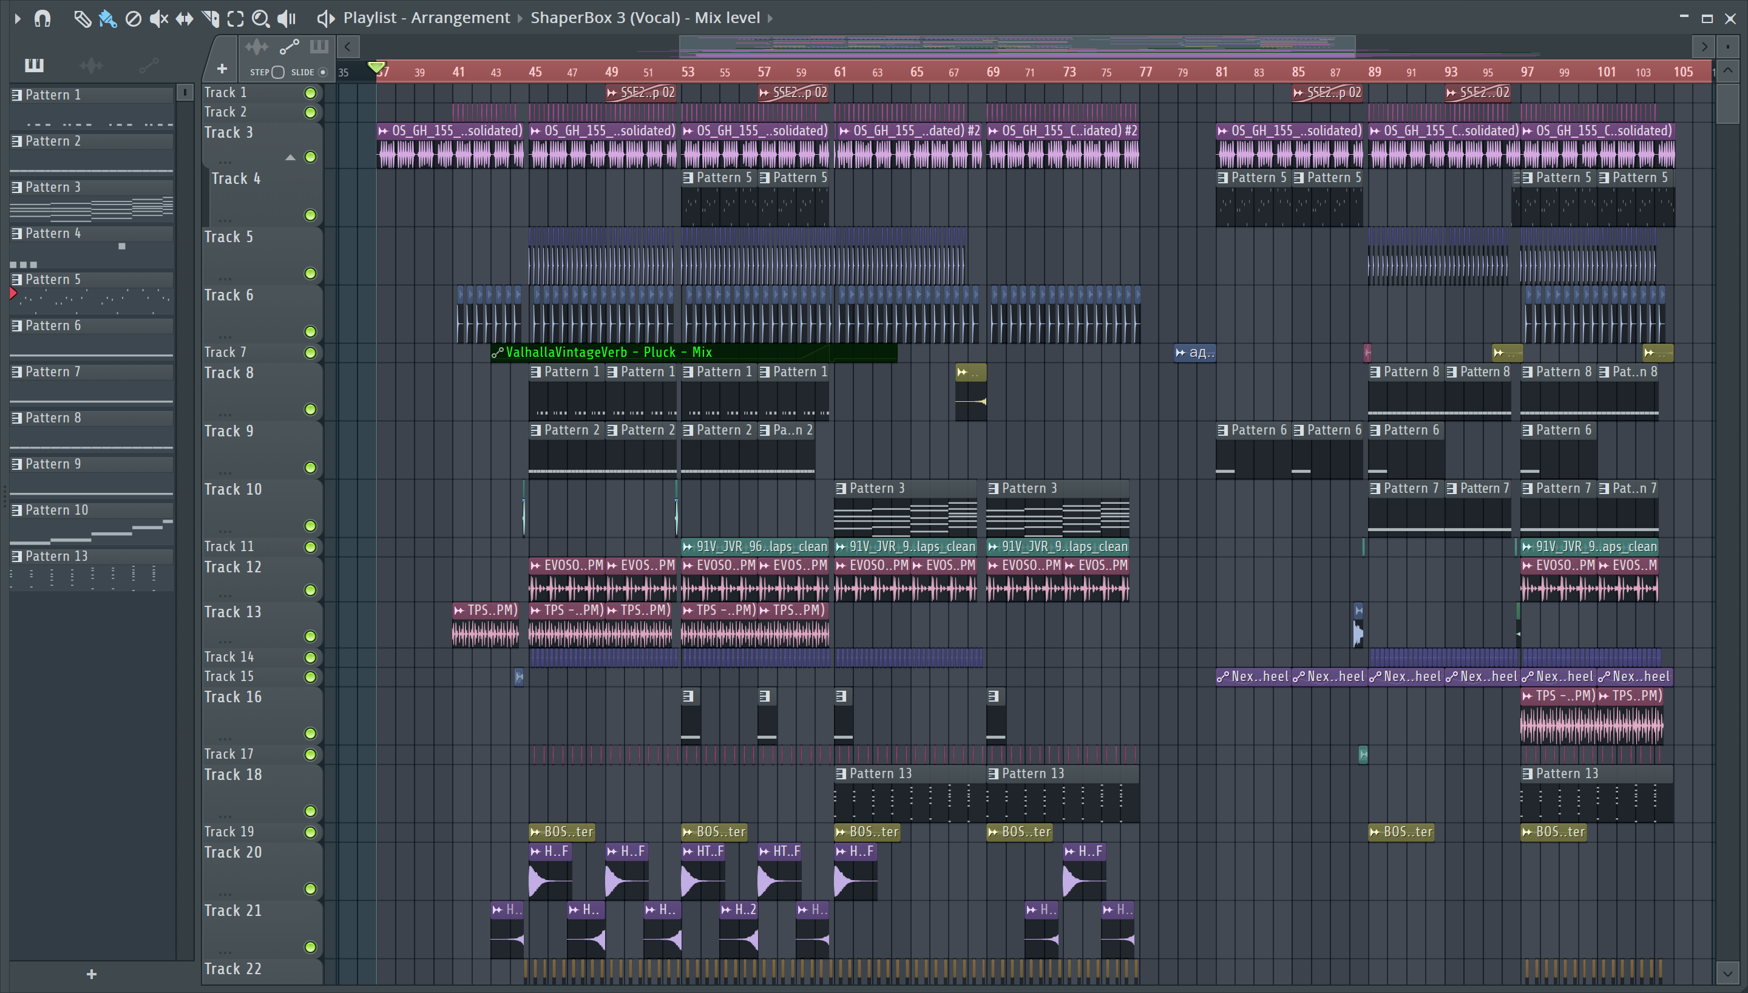This screenshot has width=1748, height=993.
Task: Select the ValhallaVintageVerb - Pluck - Mix clip
Action: click(694, 353)
